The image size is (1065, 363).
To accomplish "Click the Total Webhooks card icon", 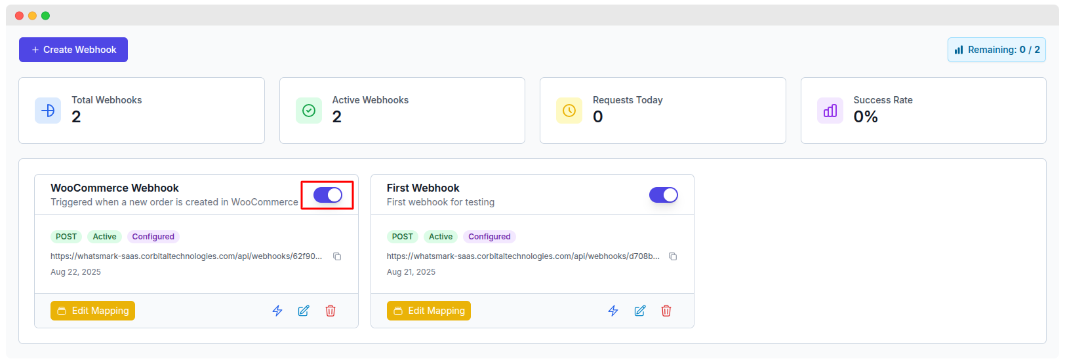I will point(48,111).
